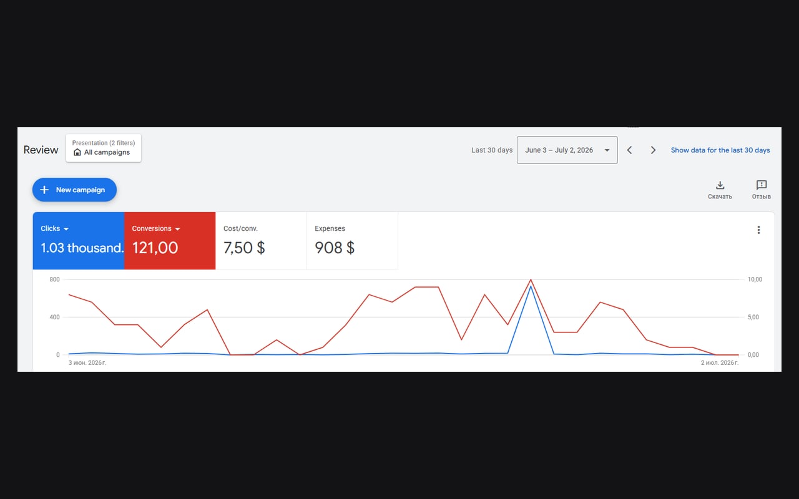799x499 pixels.
Task: Select the Expenses metric card
Action: [352, 241]
